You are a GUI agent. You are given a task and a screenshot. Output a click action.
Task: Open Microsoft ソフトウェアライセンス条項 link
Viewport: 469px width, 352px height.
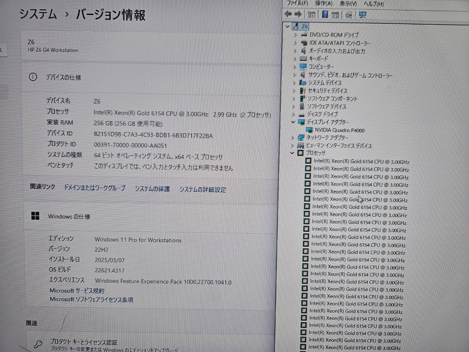(91, 299)
